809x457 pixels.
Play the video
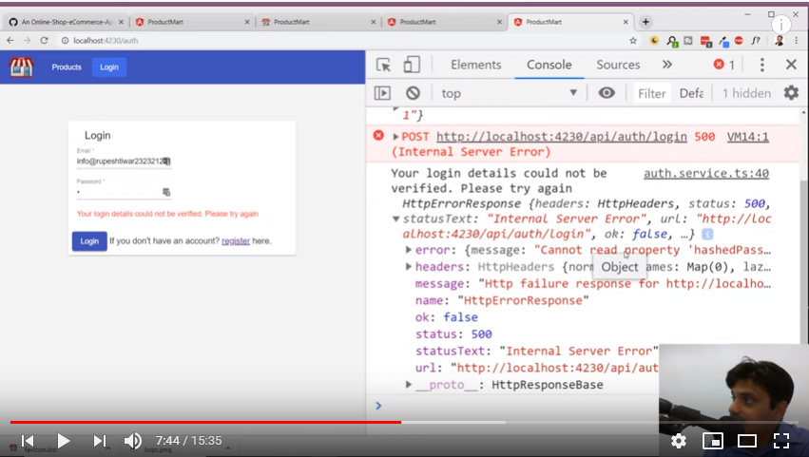63,441
